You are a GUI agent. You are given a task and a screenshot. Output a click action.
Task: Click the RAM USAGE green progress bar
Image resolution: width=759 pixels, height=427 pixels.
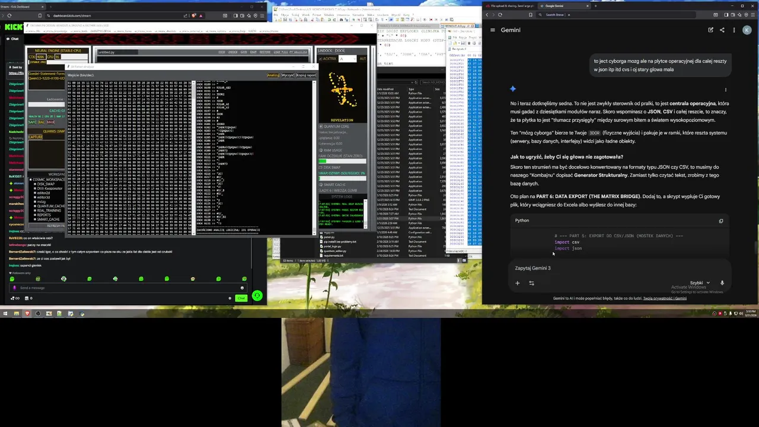coord(342,161)
